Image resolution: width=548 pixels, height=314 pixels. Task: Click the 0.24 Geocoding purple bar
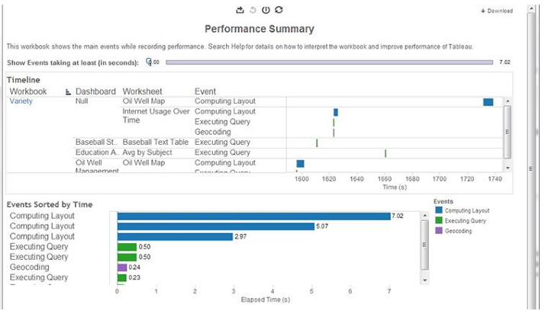122,268
